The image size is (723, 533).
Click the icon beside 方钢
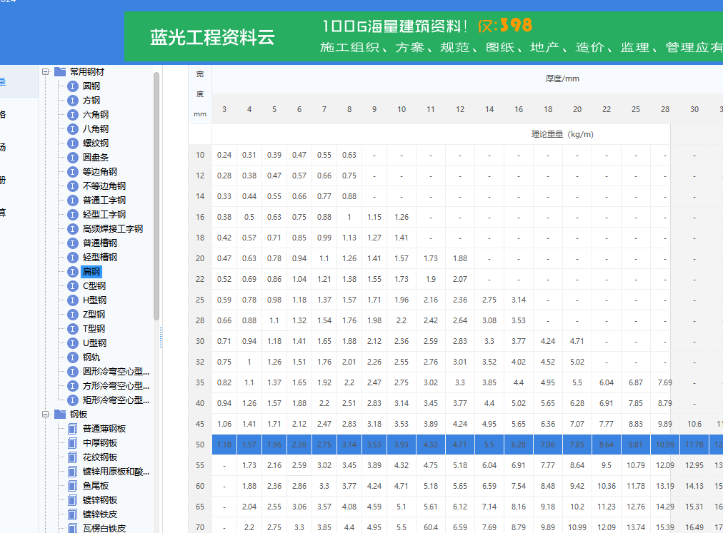pyautogui.click(x=72, y=101)
